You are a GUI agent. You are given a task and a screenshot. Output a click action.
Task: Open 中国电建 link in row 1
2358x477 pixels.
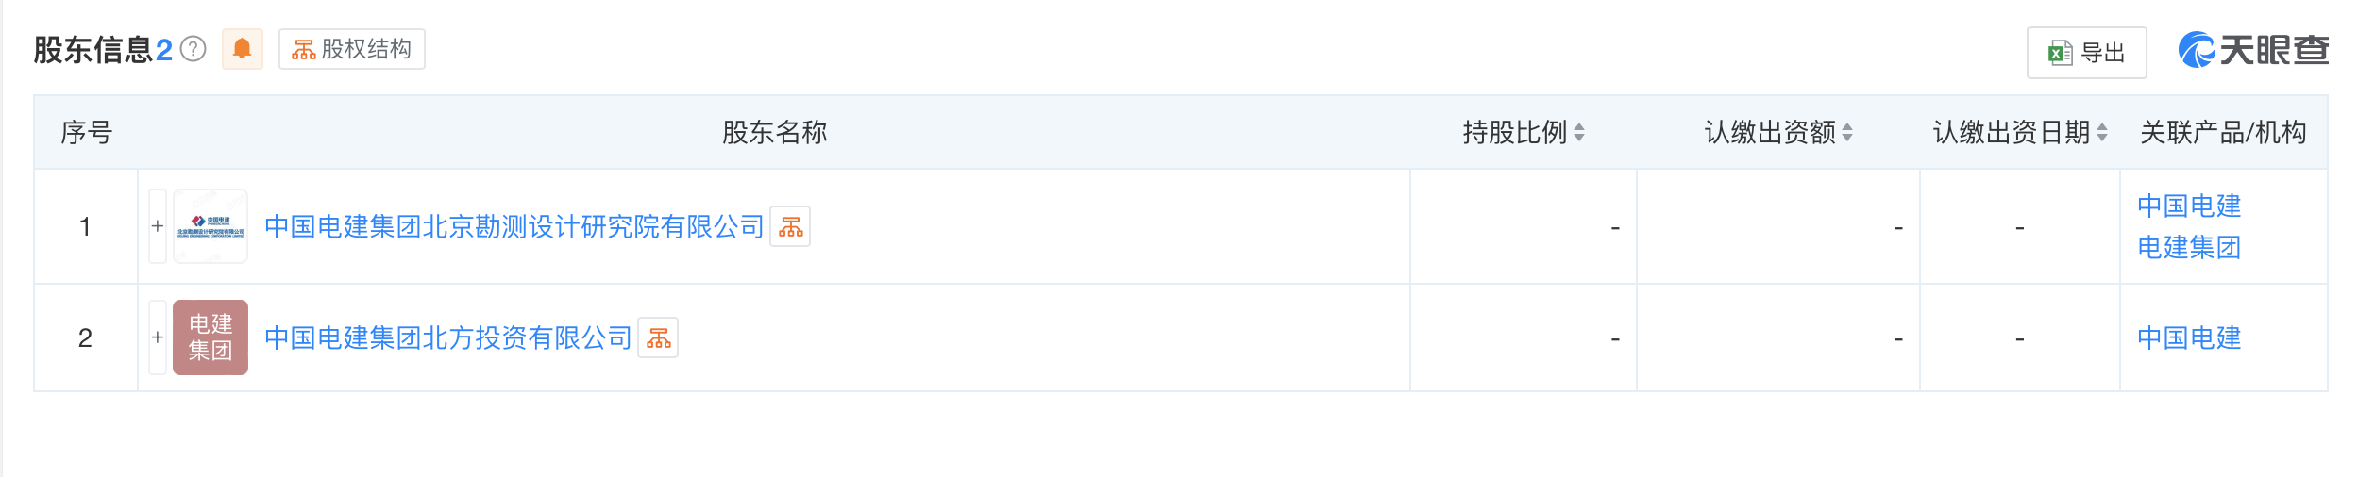tap(2188, 206)
